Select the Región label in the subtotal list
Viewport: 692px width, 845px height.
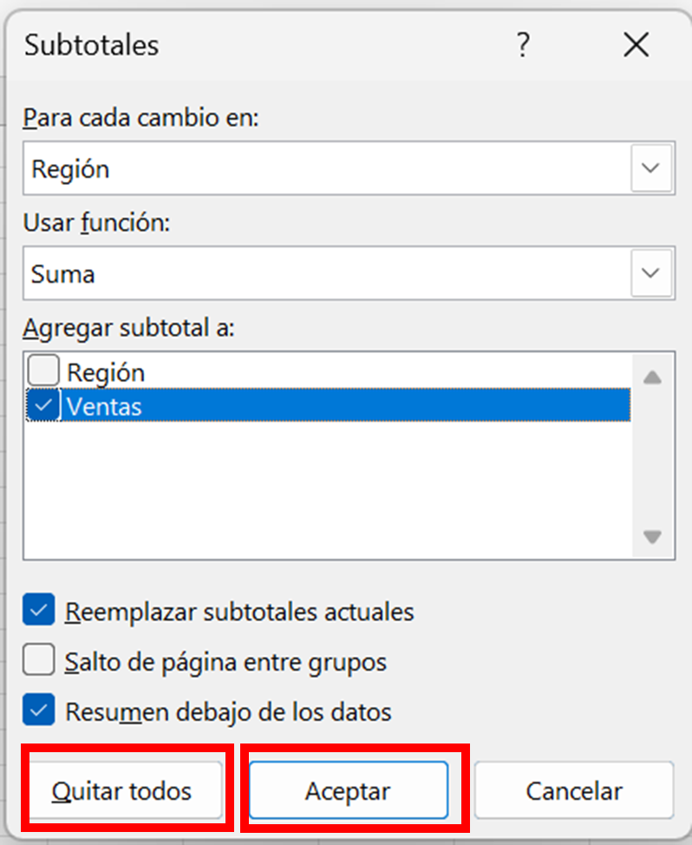click(x=106, y=372)
